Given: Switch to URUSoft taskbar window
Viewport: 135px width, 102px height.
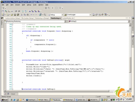Looking at the screenshot, I should coord(94,100).
